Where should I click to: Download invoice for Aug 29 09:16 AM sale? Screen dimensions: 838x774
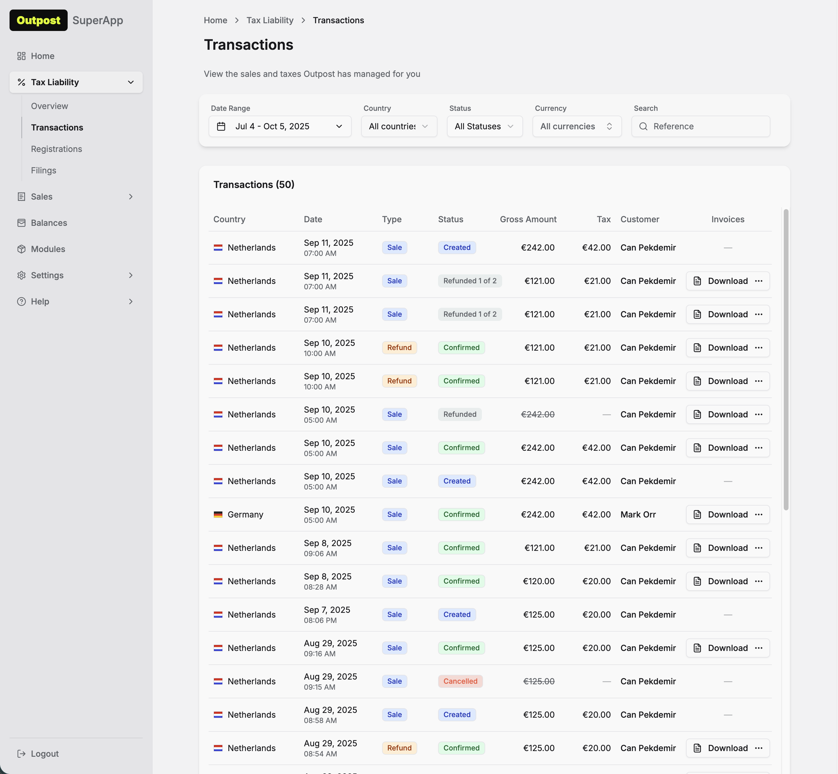pos(721,648)
